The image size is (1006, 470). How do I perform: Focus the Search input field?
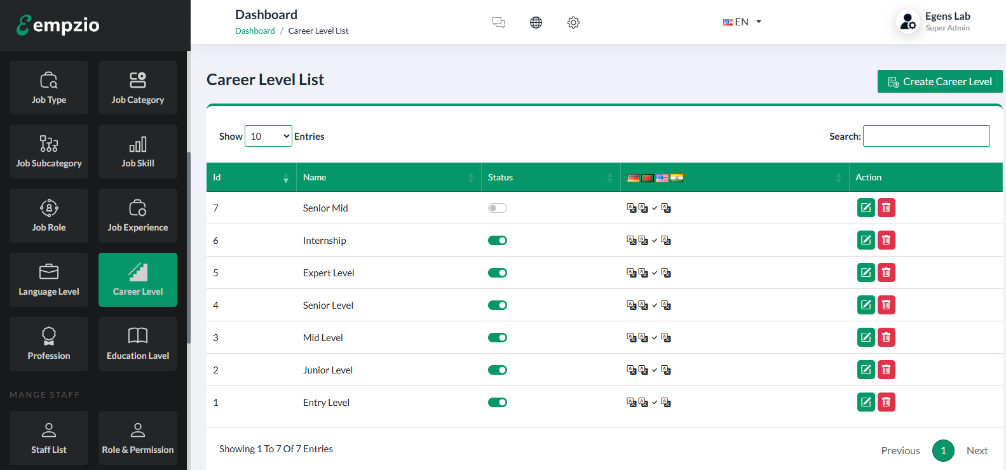pos(926,136)
